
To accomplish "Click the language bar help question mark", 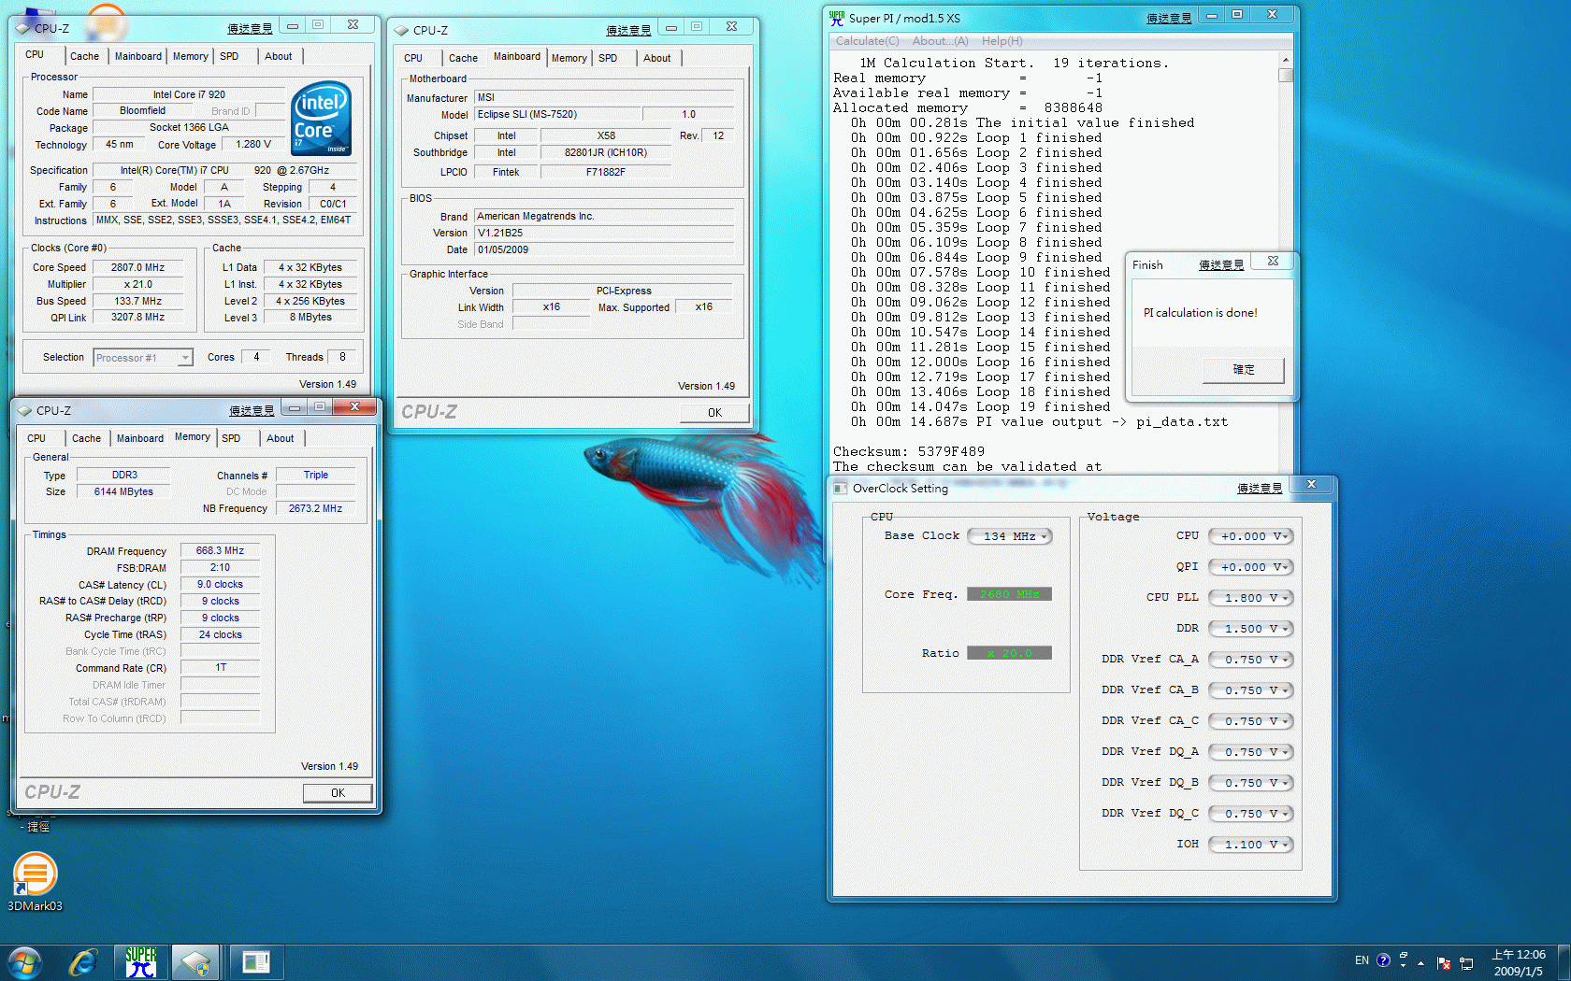I will tap(1383, 960).
